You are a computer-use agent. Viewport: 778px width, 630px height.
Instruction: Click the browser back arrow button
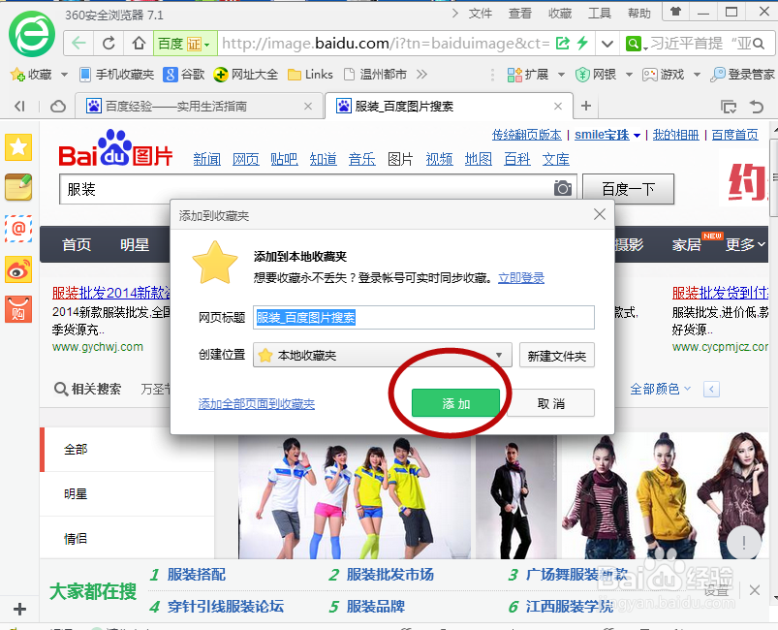coord(78,44)
